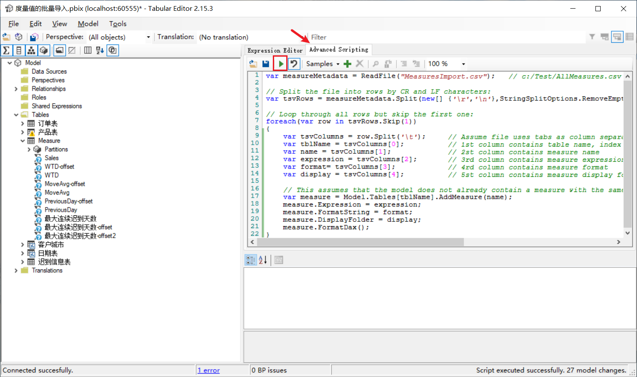Select the Sales measure in the tree

[x=52, y=158]
